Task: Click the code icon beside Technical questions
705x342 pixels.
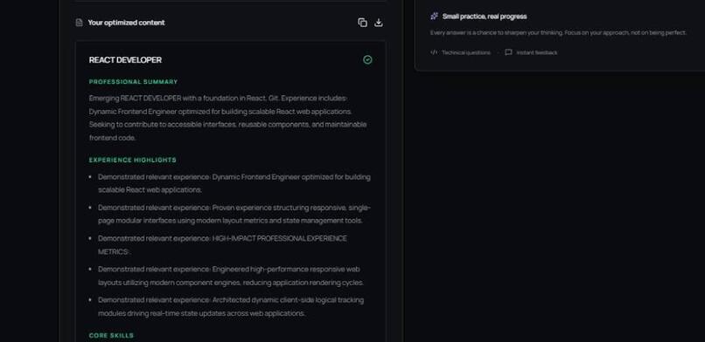Action: [x=434, y=52]
